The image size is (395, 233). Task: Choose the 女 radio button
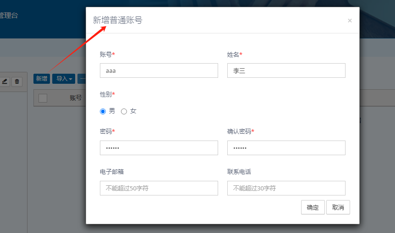pyautogui.click(x=124, y=111)
